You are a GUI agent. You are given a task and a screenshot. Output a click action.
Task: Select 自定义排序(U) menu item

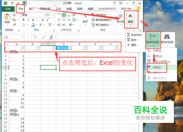coord(160,61)
